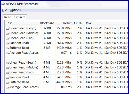
Task: Select 32 KB Linear Read (End) row label
Action: [21, 38]
